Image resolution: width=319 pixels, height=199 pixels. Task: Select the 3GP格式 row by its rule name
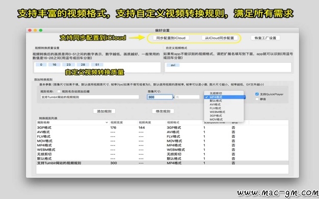tap(44, 128)
